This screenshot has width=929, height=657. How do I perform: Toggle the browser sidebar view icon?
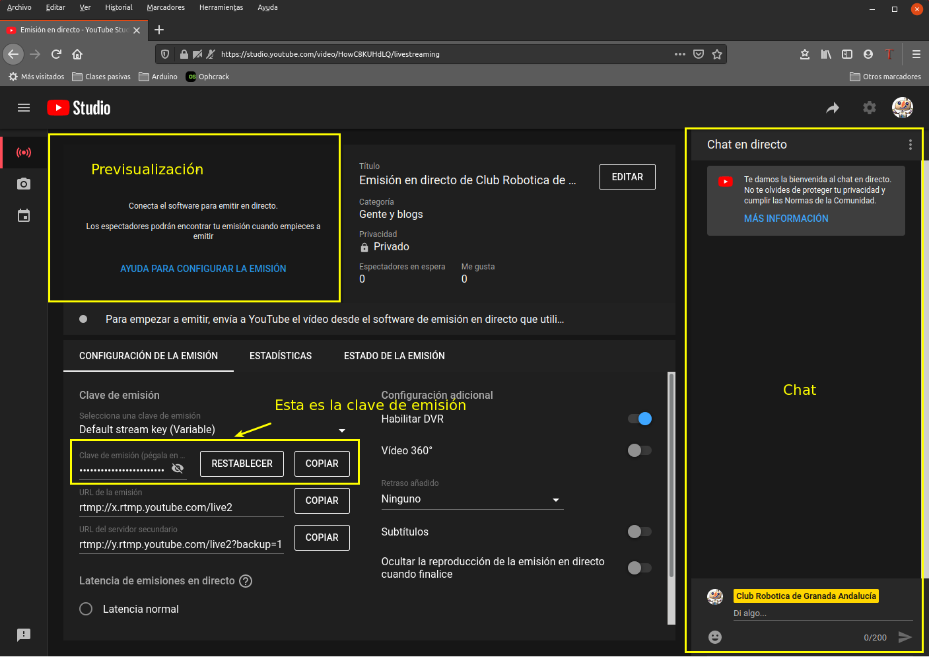point(847,54)
